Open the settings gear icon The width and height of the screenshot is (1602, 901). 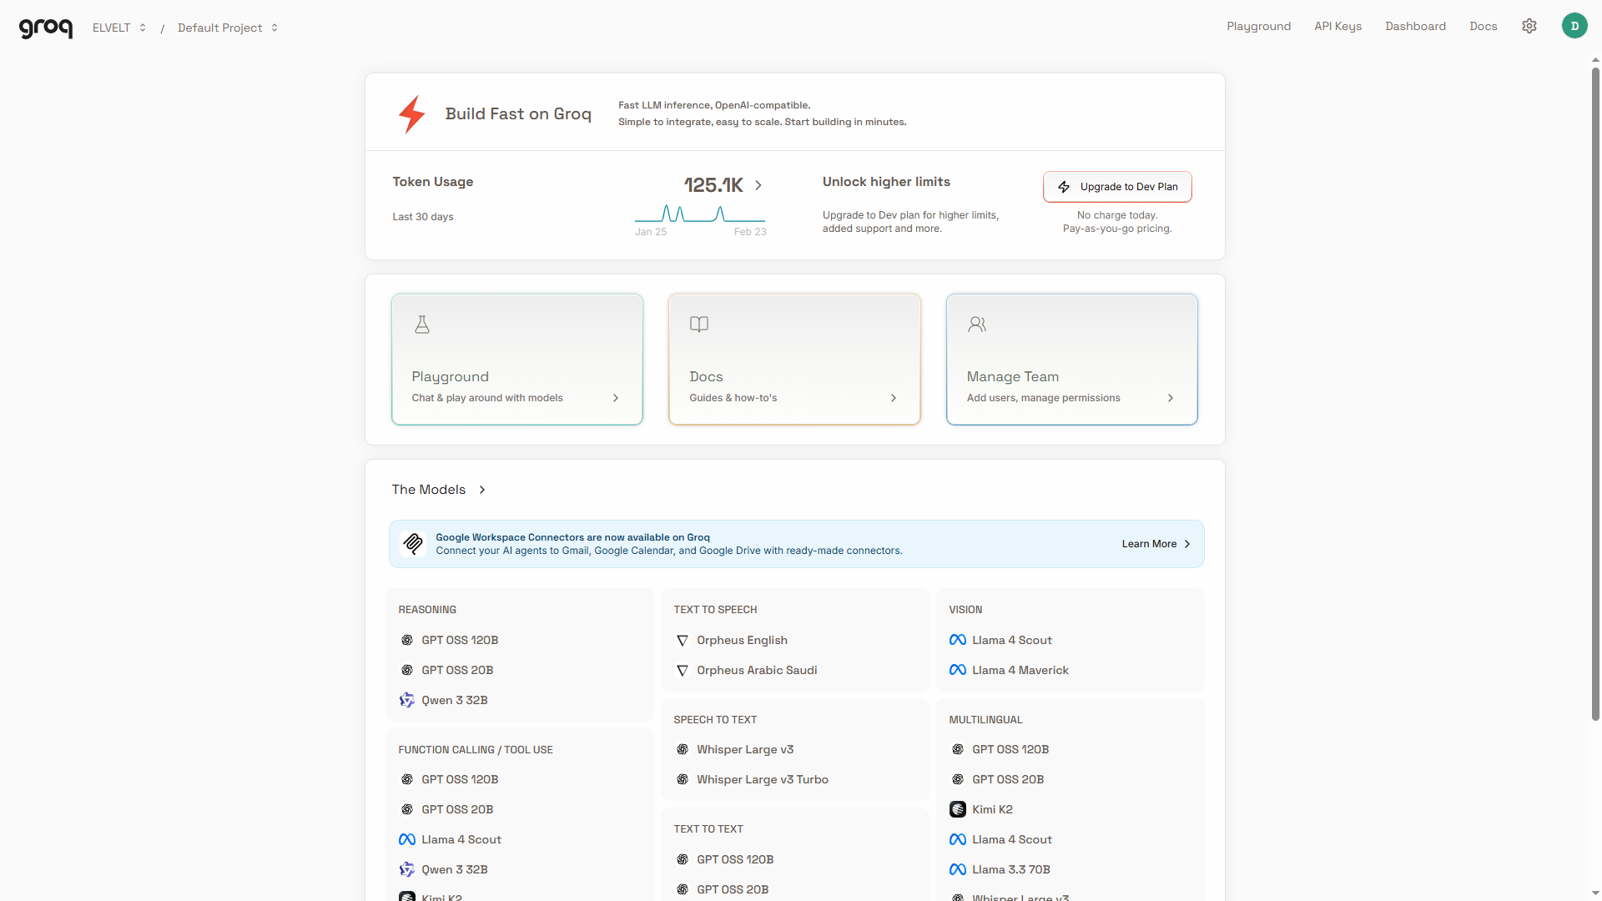1529,26
